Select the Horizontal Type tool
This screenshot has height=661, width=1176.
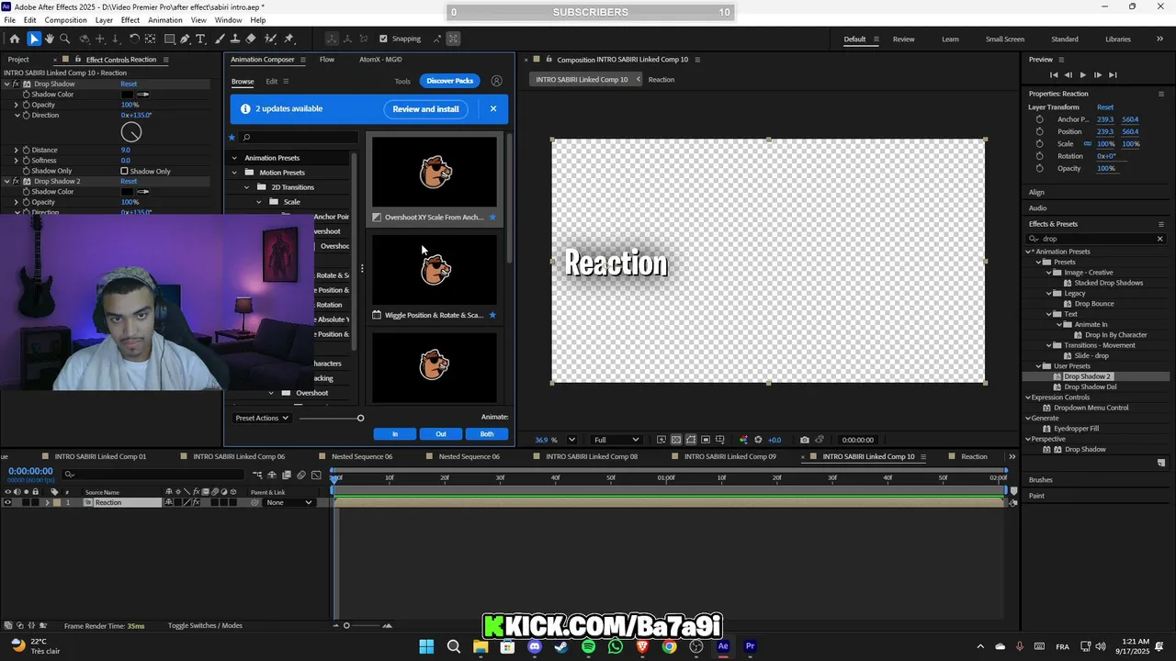point(202,39)
